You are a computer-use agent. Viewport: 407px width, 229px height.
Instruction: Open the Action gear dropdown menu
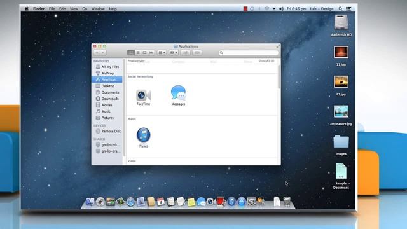point(174,53)
